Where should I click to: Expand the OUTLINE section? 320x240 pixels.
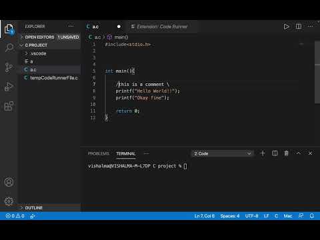click(50, 208)
